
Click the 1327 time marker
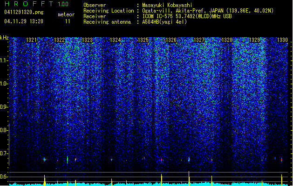(199, 40)
